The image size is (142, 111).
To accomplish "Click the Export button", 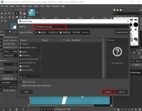I will (108, 92).
